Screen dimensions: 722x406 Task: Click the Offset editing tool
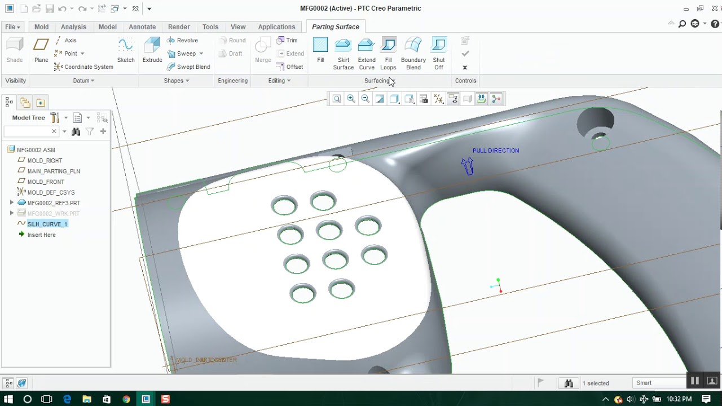(290, 67)
